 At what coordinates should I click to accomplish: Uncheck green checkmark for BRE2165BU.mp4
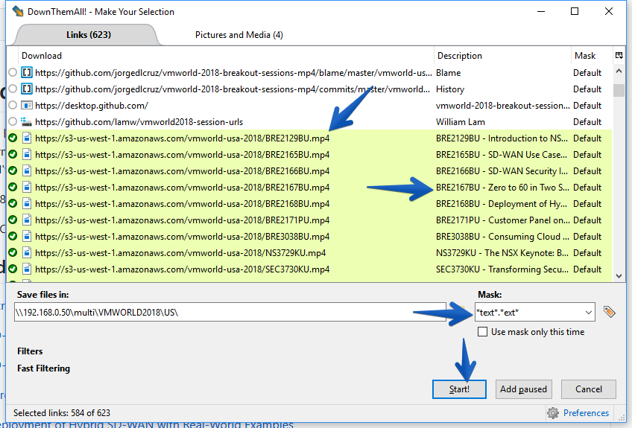tap(13, 155)
